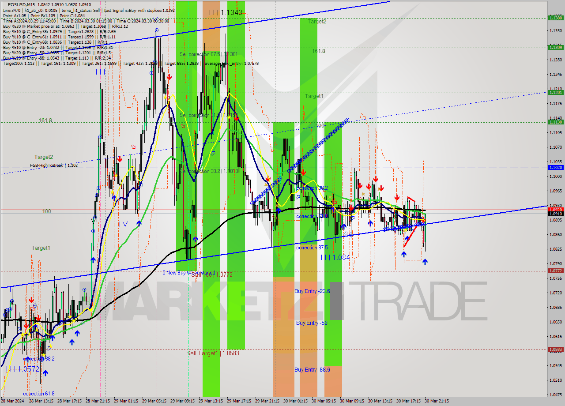Click the green 'Target2' label at top
Screen dimensions: 565x406
(x=317, y=21)
